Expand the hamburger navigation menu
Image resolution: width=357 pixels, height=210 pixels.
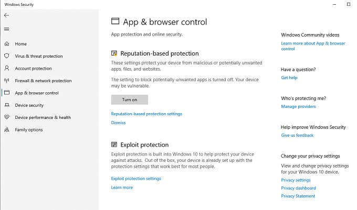[x=7, y=29]
